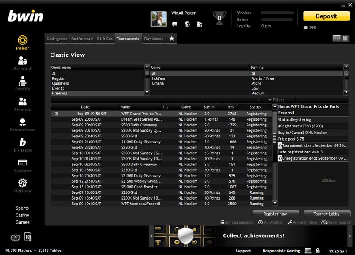Open the My Waitlist link

270,223
